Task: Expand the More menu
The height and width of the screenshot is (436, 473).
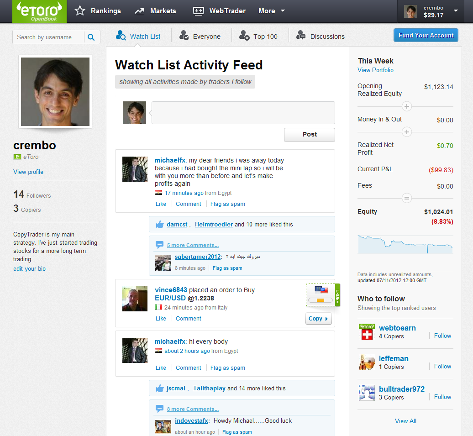Action: pyautogui.click(x=272, y=11)
